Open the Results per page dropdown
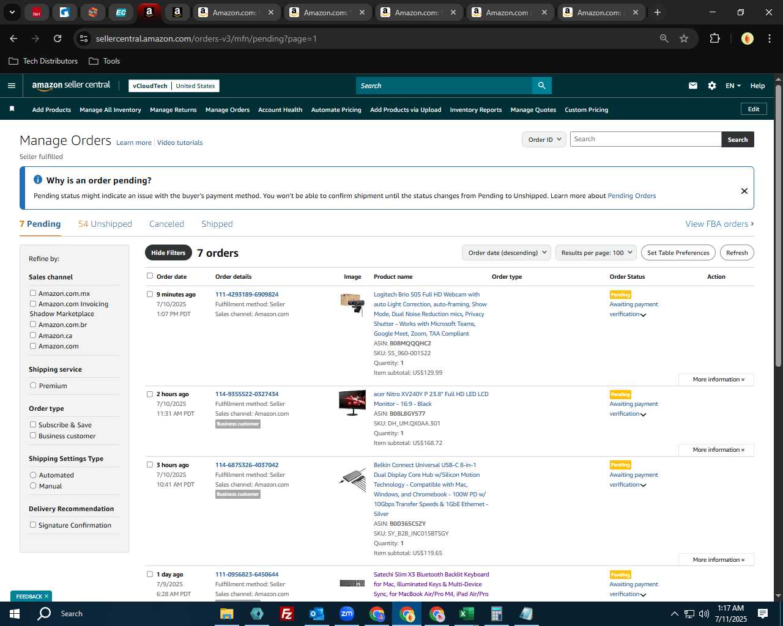The image size is (783, 626). [596, 252]
